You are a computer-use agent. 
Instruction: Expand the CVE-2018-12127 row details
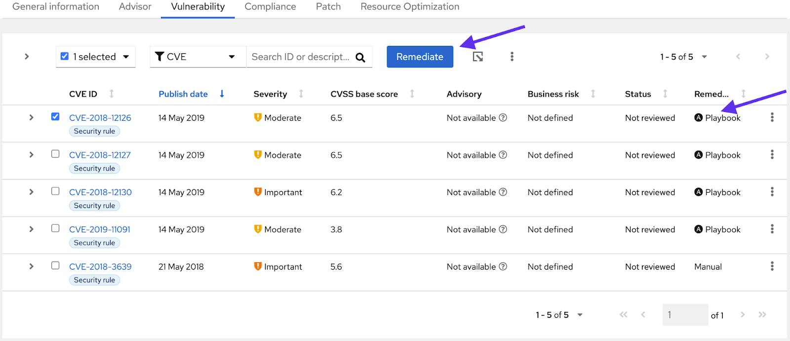[x=31, y=155]
